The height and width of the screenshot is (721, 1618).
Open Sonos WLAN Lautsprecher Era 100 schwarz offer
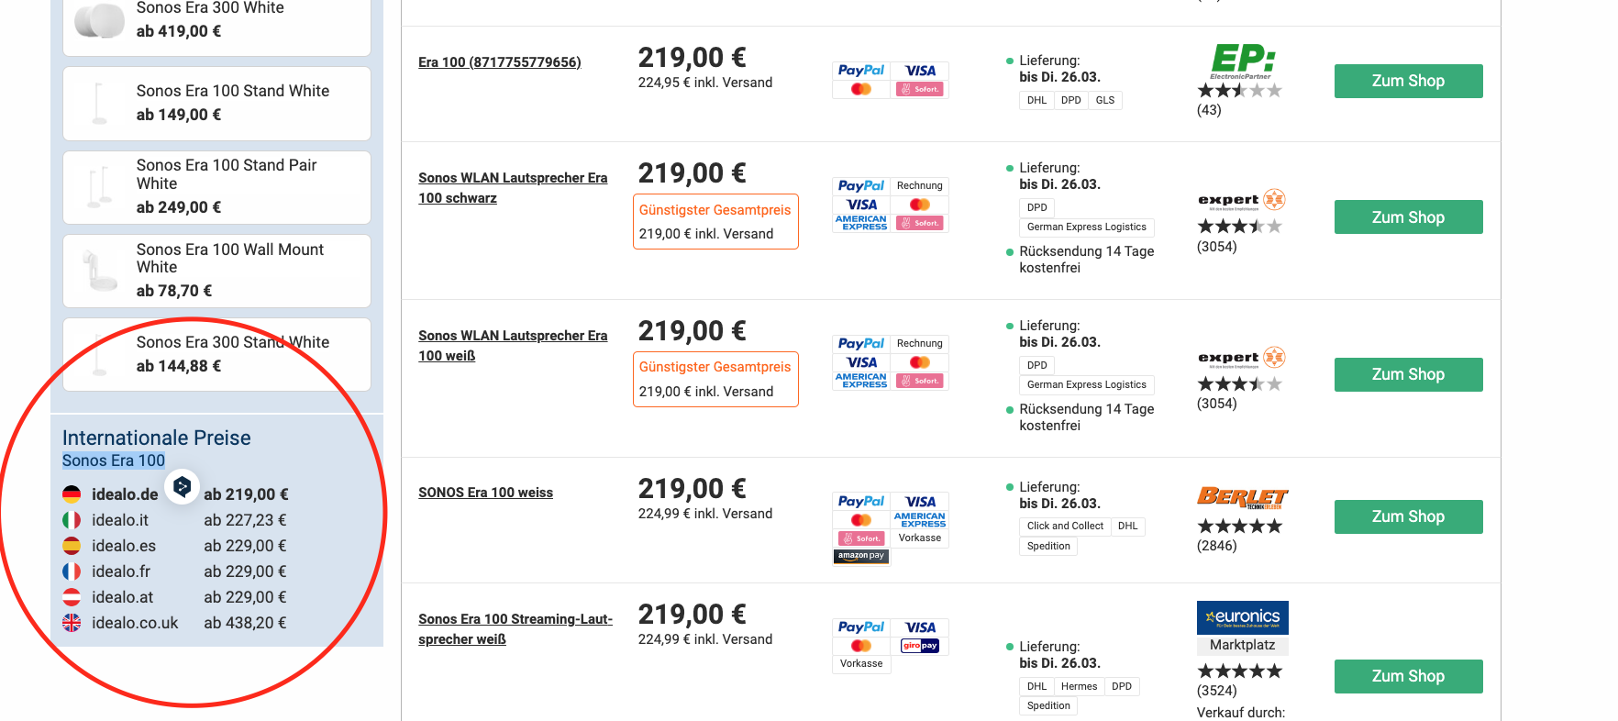click(512, 187)
